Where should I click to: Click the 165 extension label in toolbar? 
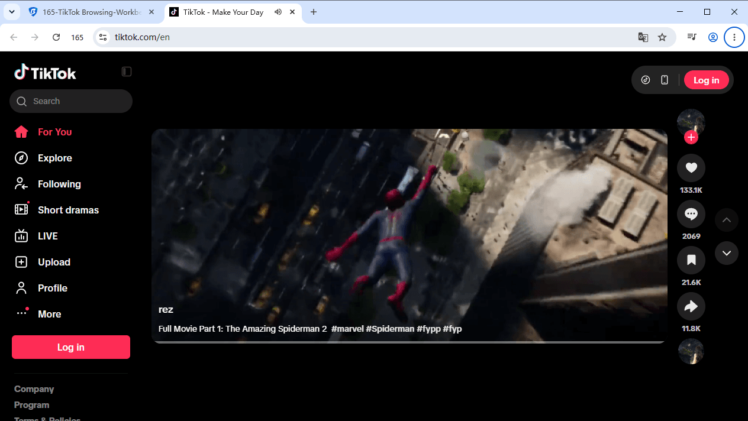(x=78, y=37)
